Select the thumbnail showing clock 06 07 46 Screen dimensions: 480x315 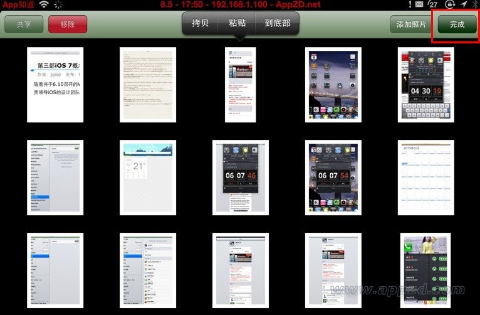(240, 178)
